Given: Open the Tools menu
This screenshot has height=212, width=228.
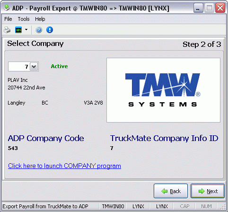Looking at the screenshot, I should 24,19.
